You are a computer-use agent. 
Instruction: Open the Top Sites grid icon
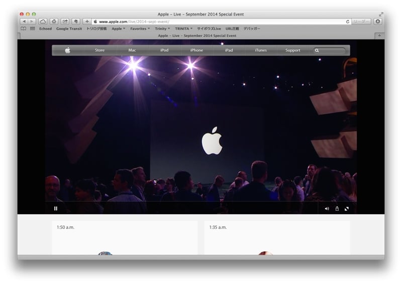pyautogui.click(x=33, y=29)
